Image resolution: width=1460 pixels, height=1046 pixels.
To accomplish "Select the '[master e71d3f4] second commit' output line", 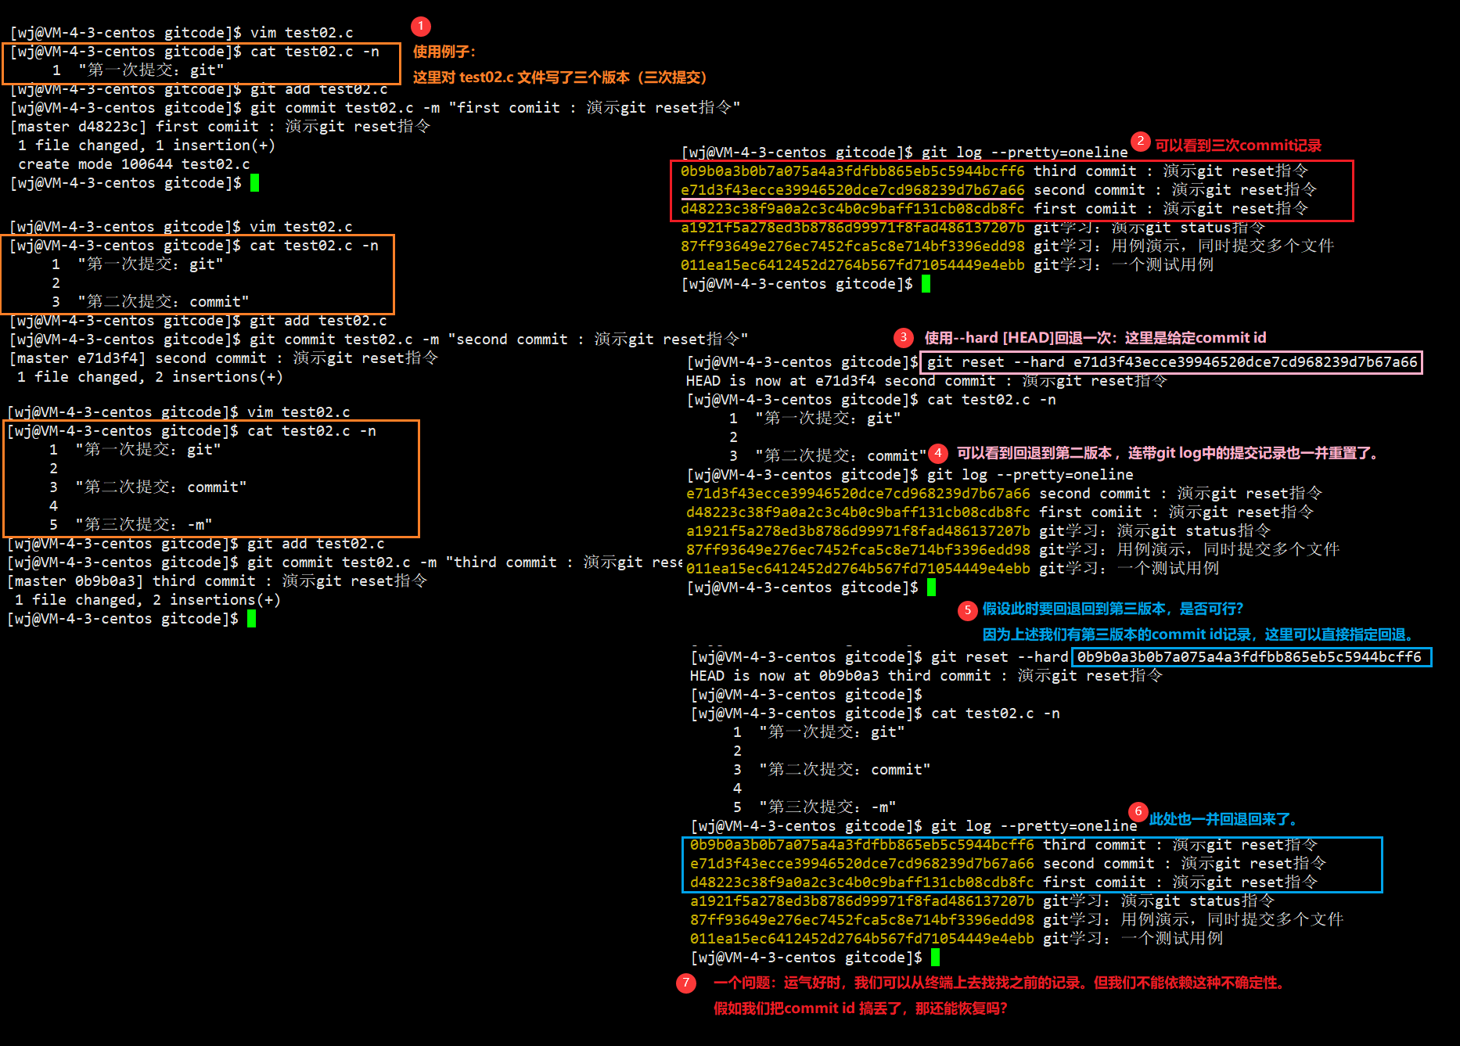I will pos(224,358).
